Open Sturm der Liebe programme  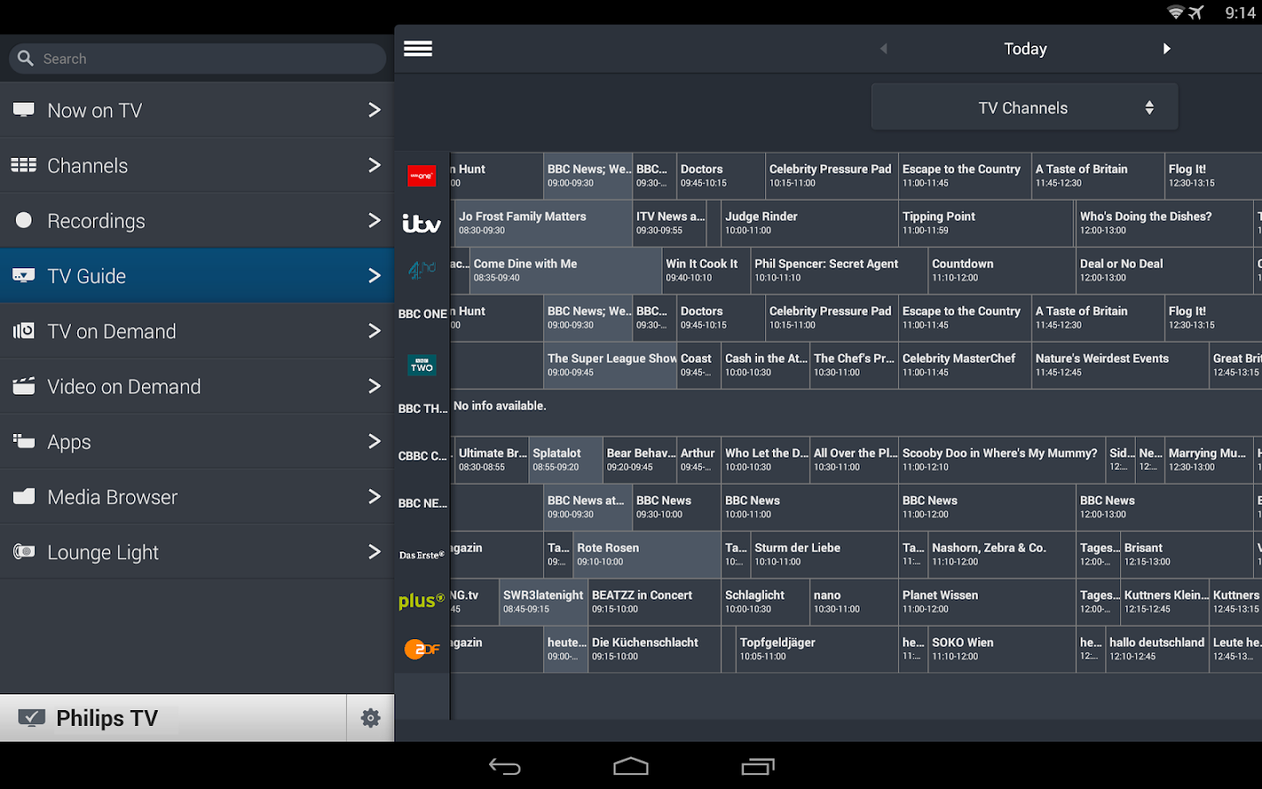824,554
